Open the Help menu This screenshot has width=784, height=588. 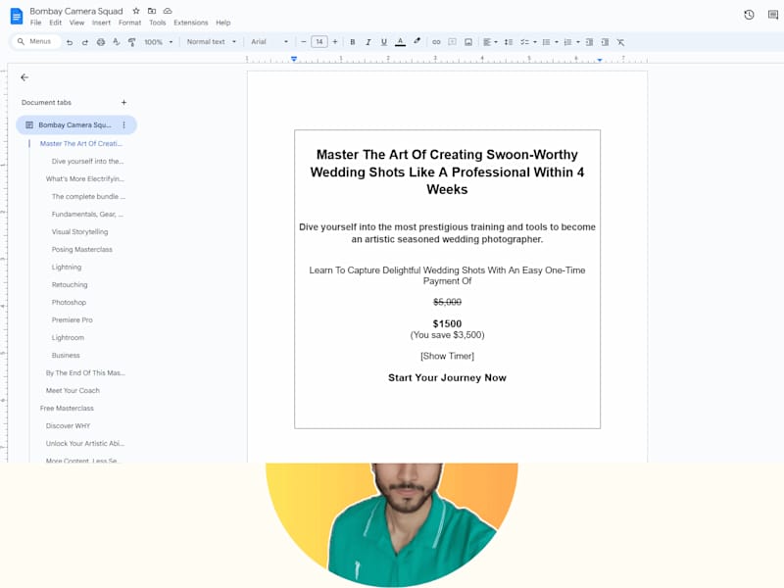(x=223, y=23)
